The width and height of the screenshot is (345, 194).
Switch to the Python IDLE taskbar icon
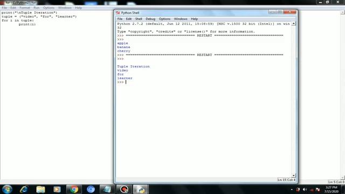pyautogui.click(x=141, y=189)
